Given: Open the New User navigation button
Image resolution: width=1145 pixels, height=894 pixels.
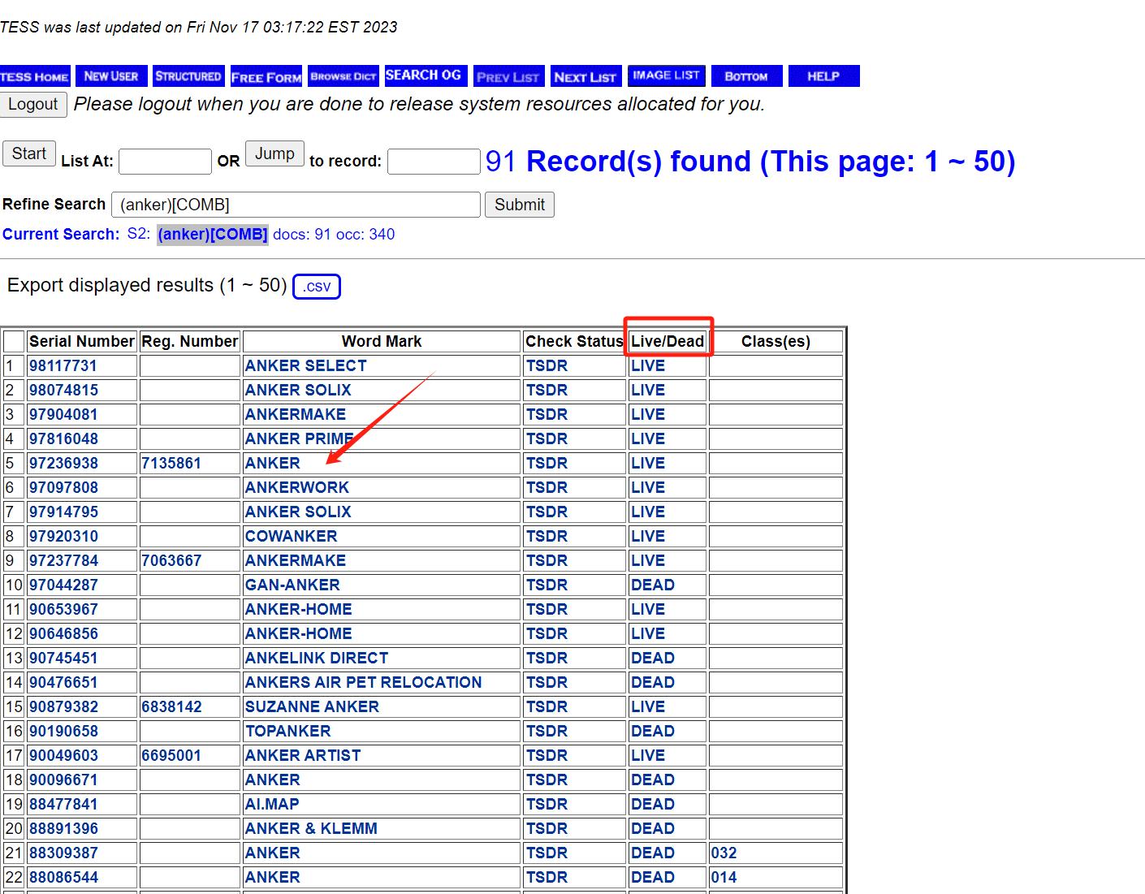Looking at the screenshot, I should (111, 76).
